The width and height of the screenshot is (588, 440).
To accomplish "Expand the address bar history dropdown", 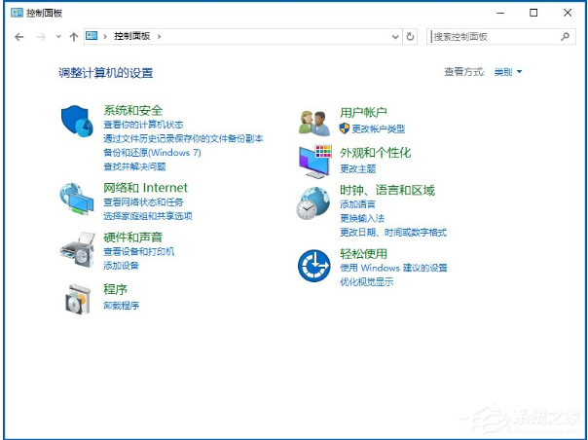I will [394, 36].
